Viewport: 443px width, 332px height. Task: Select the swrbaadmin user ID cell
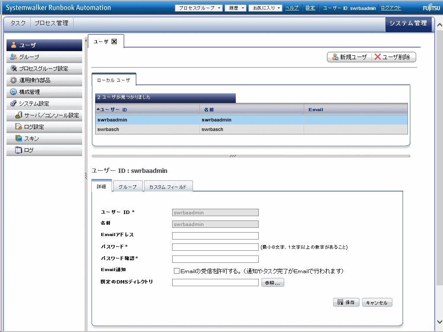point(148,120)
